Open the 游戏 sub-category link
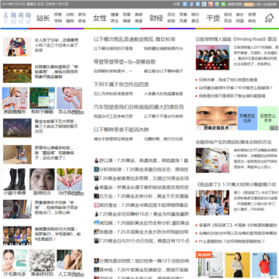This screenshot has height=279, width=279. pos(228,15)
